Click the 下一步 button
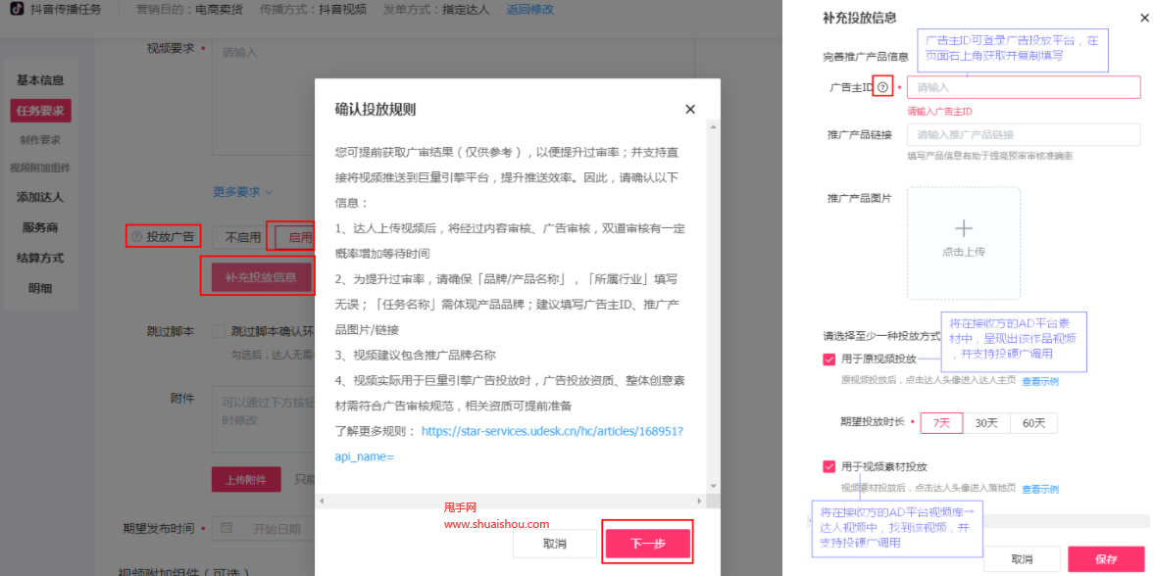The width and height of the screenshot is (1155, 576). pyautogui.click(x=647, y=543)
